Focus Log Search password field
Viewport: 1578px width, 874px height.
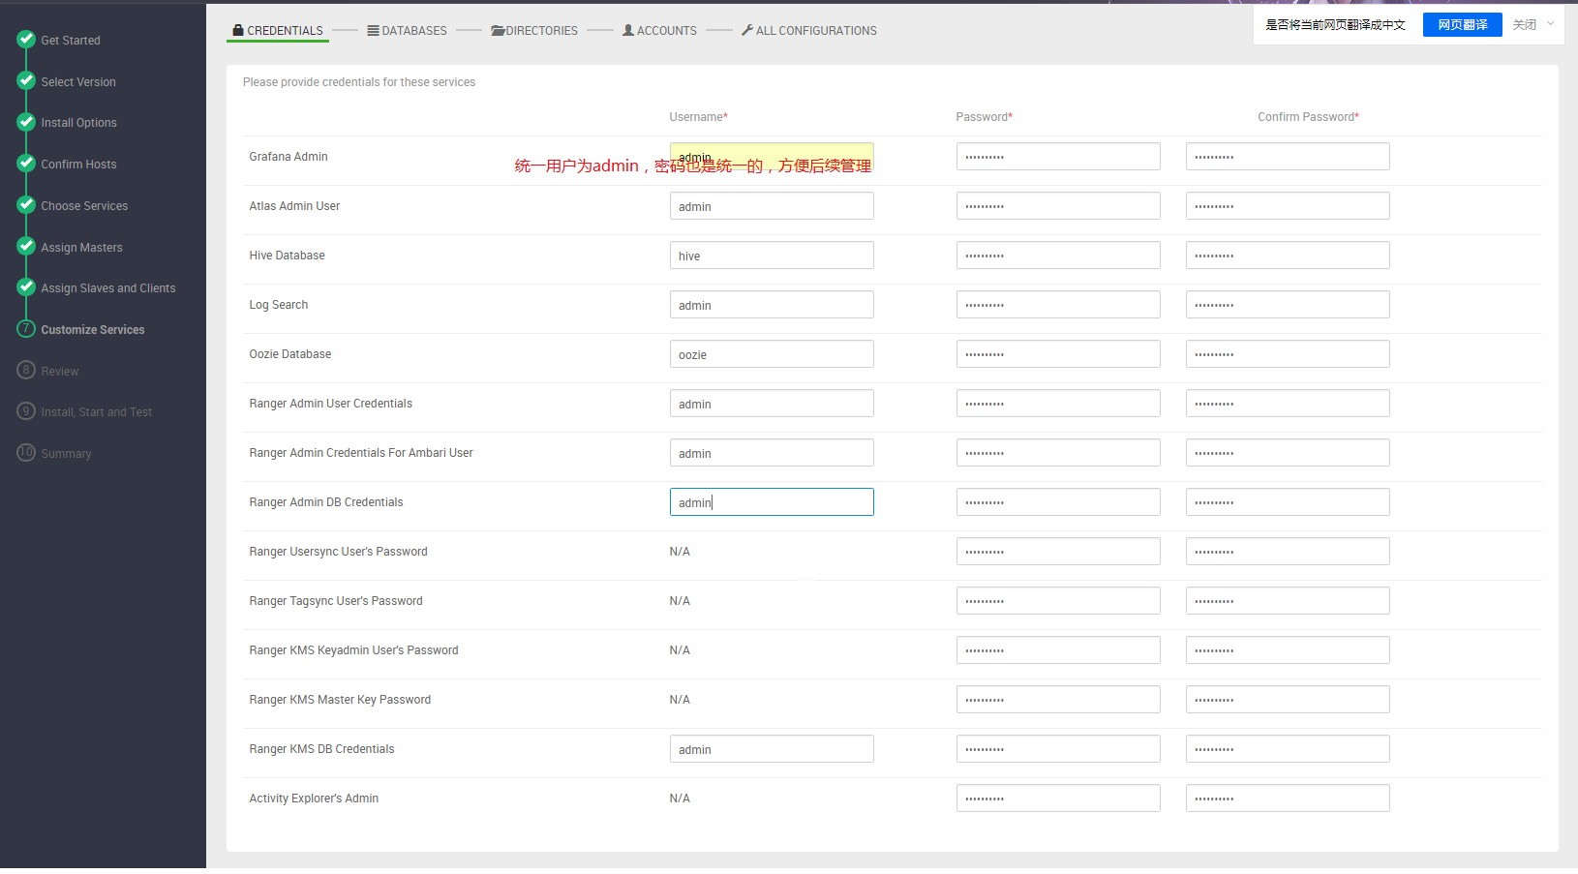[1058, 305]
